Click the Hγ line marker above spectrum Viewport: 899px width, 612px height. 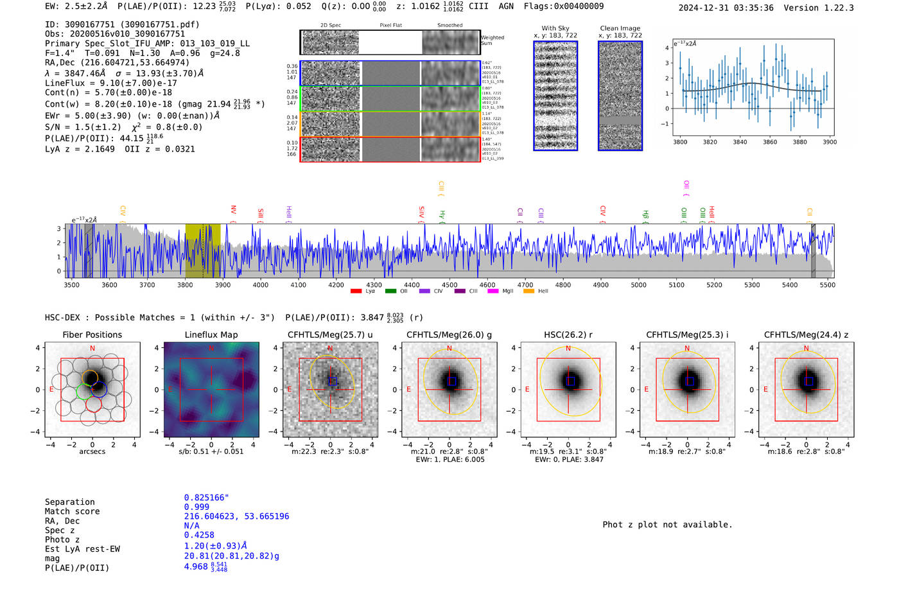click(x=442, y=216)
